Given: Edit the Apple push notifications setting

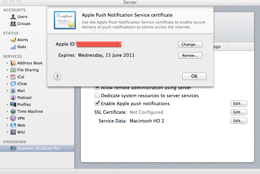Looking at the screenshot, I should pyautogui.click(x=239, y=103).
